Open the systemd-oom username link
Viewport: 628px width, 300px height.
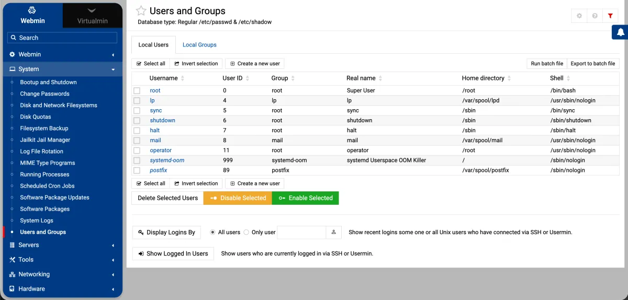pyautogui.click(x=167, y=160)
